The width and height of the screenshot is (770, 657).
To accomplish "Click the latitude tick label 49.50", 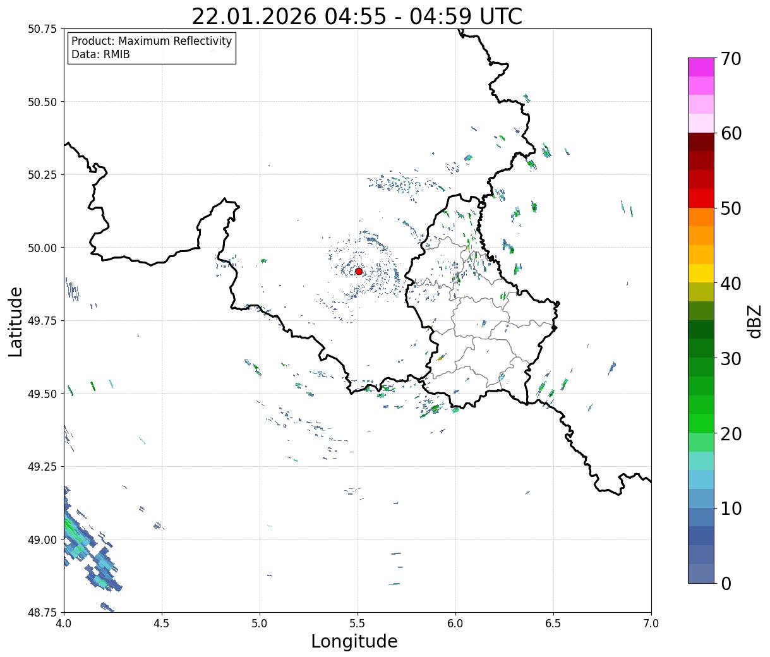I will tap(42, 394).
